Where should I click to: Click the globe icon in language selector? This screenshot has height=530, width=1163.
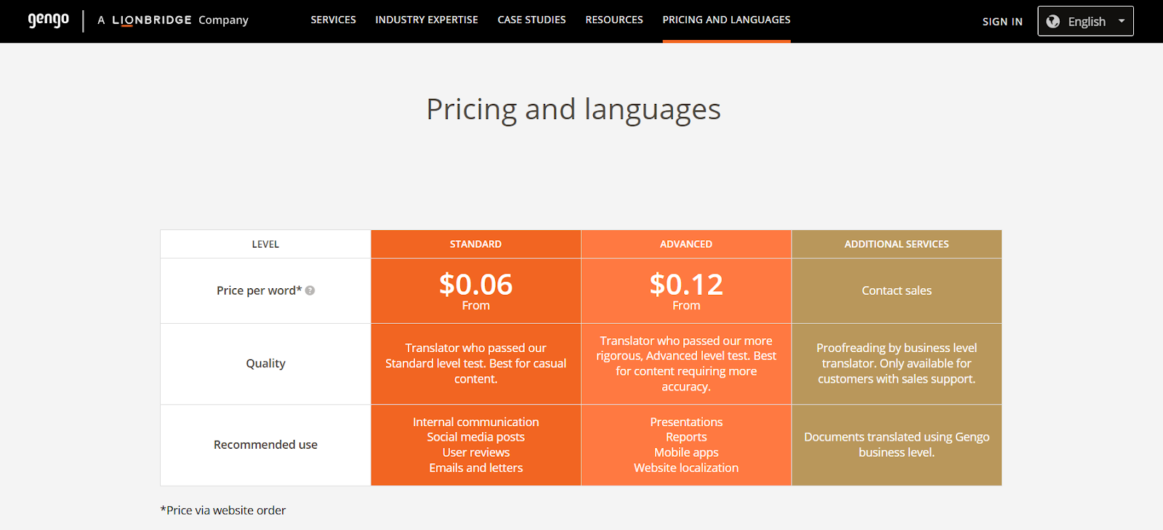(1053, 22)
